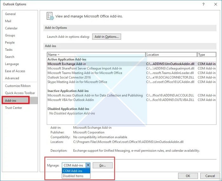
Task: Open the Advanced options category
Action: tap(12, 78)
